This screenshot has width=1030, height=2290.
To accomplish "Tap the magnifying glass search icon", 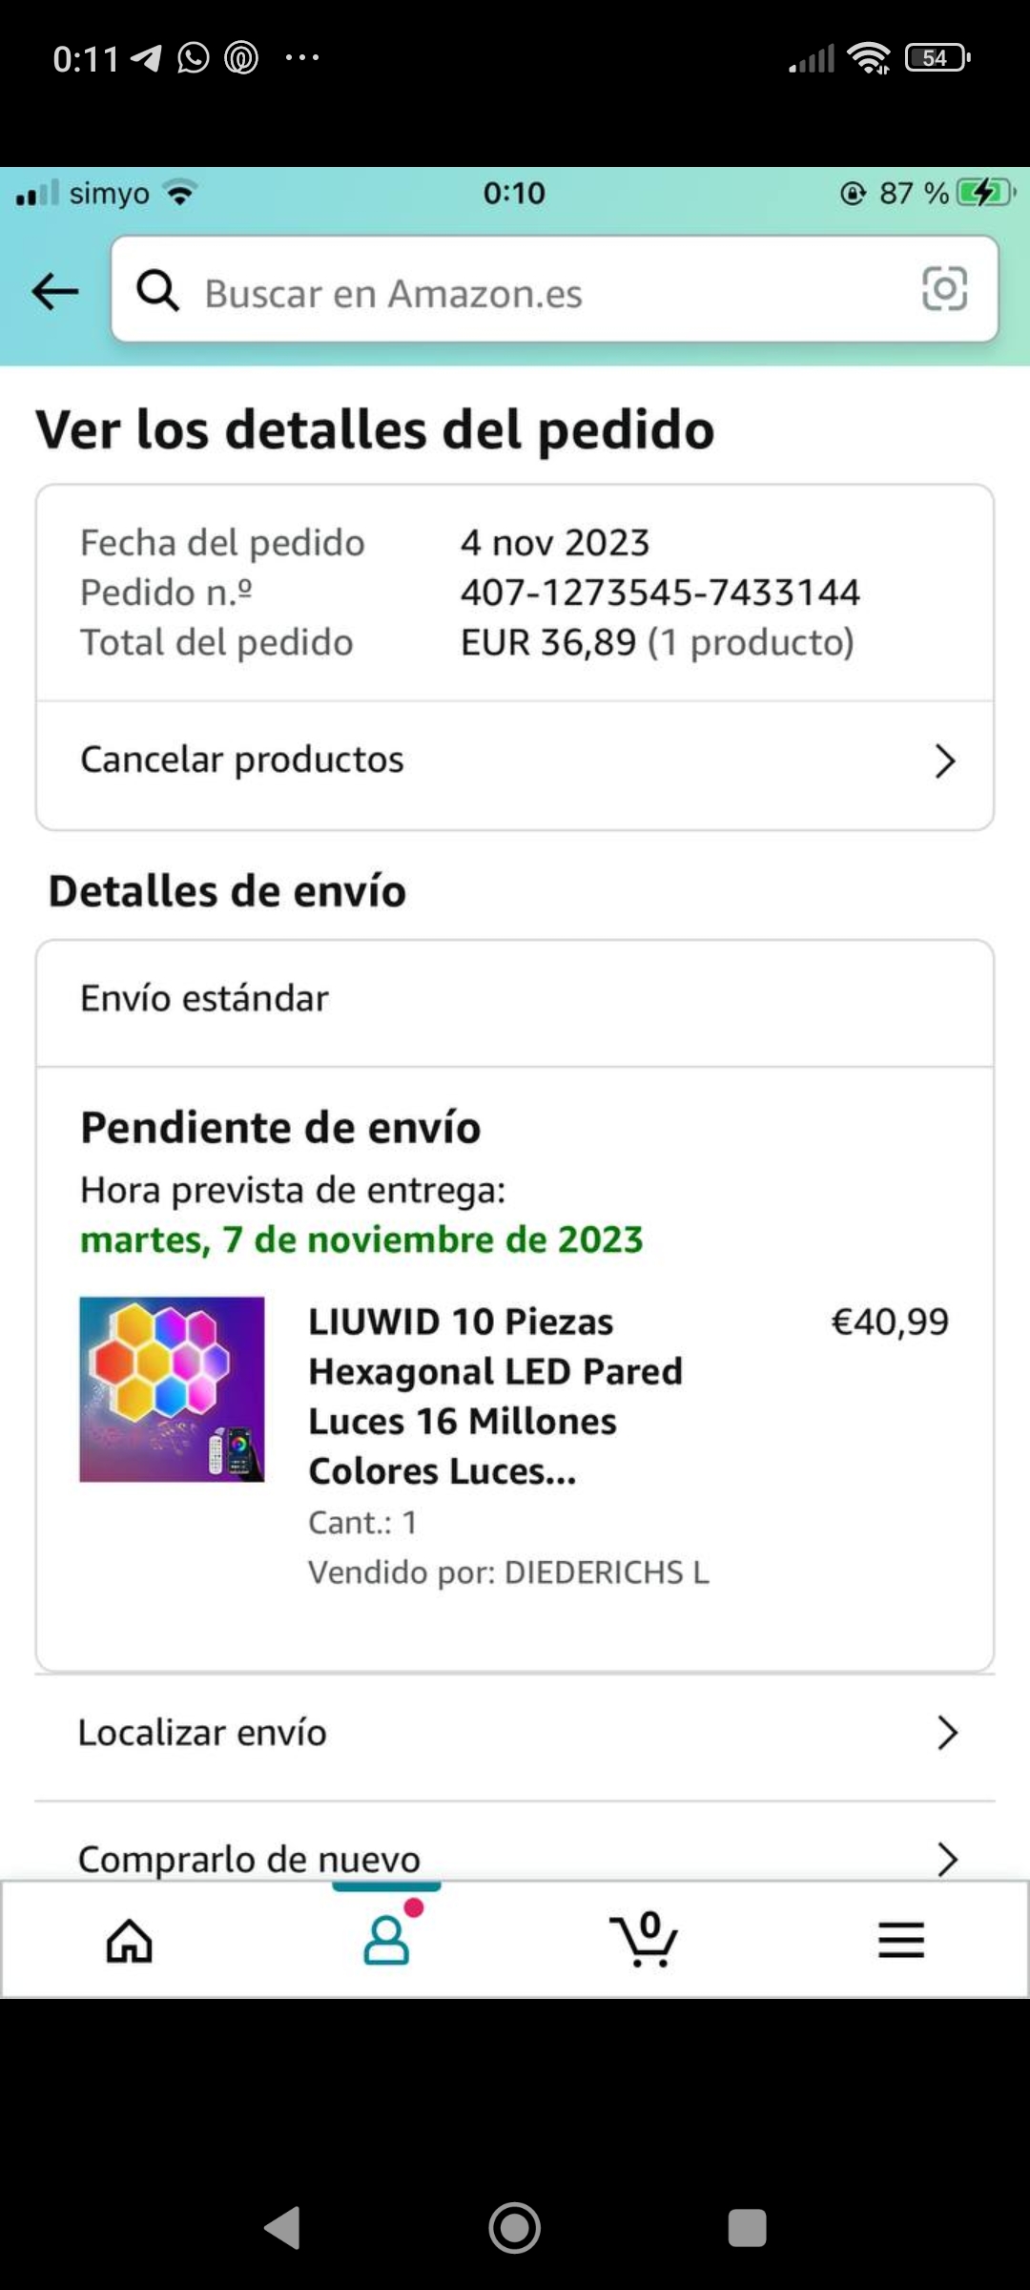I will click(157, 290).
